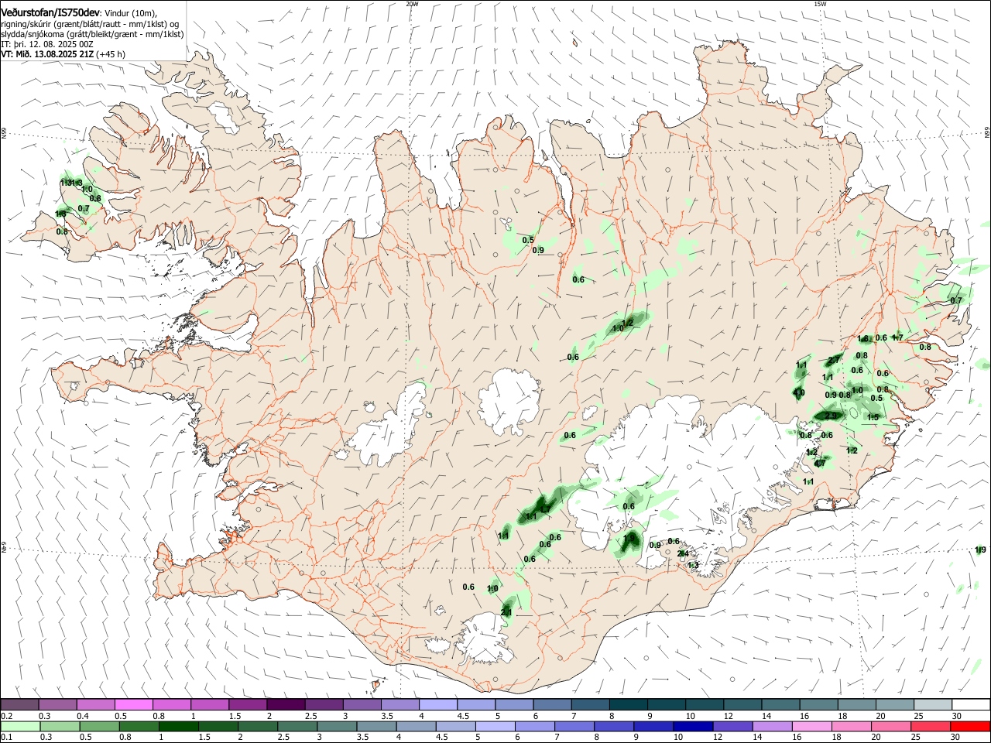The width and height of the screenshot is (991, 743).
Task: Click the 2.9 precipitation value on the map
Action: (831, 416)
